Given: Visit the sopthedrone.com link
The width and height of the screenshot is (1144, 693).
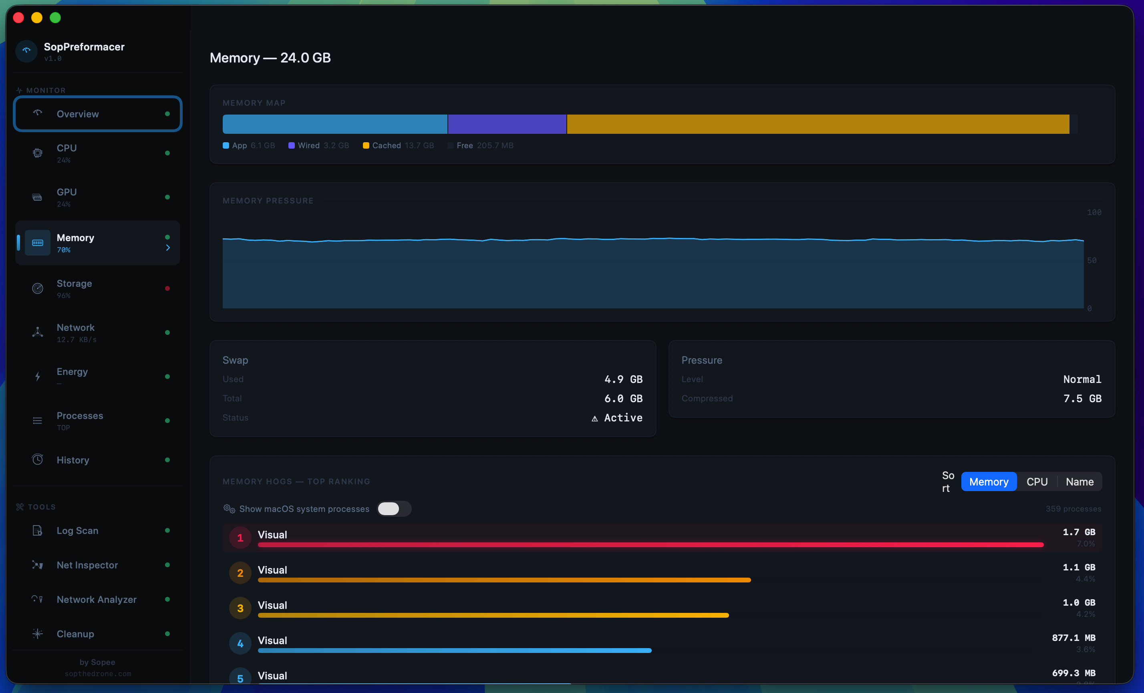Looking at the screenshot, I should coord(97,673).
